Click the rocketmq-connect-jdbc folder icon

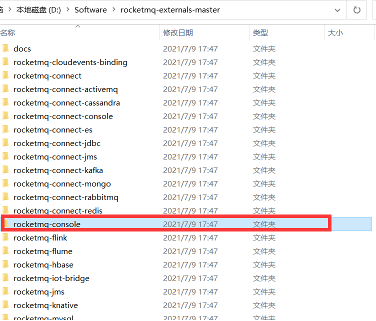[5, 142]
